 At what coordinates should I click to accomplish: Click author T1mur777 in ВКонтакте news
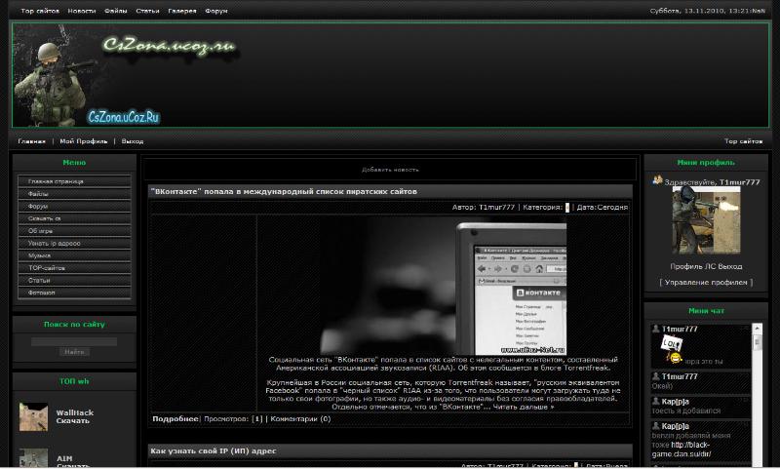tap(496, 207)
